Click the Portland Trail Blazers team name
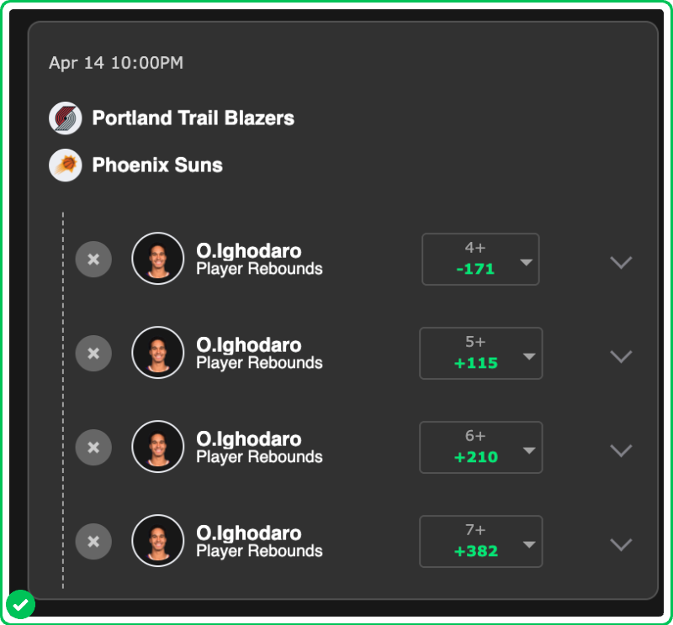Screen dimensions: 673x625 click(193, 118)
